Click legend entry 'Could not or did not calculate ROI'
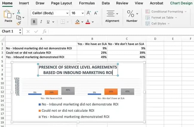Viewport: 194px width, 127px height. [x=67, y=111]
